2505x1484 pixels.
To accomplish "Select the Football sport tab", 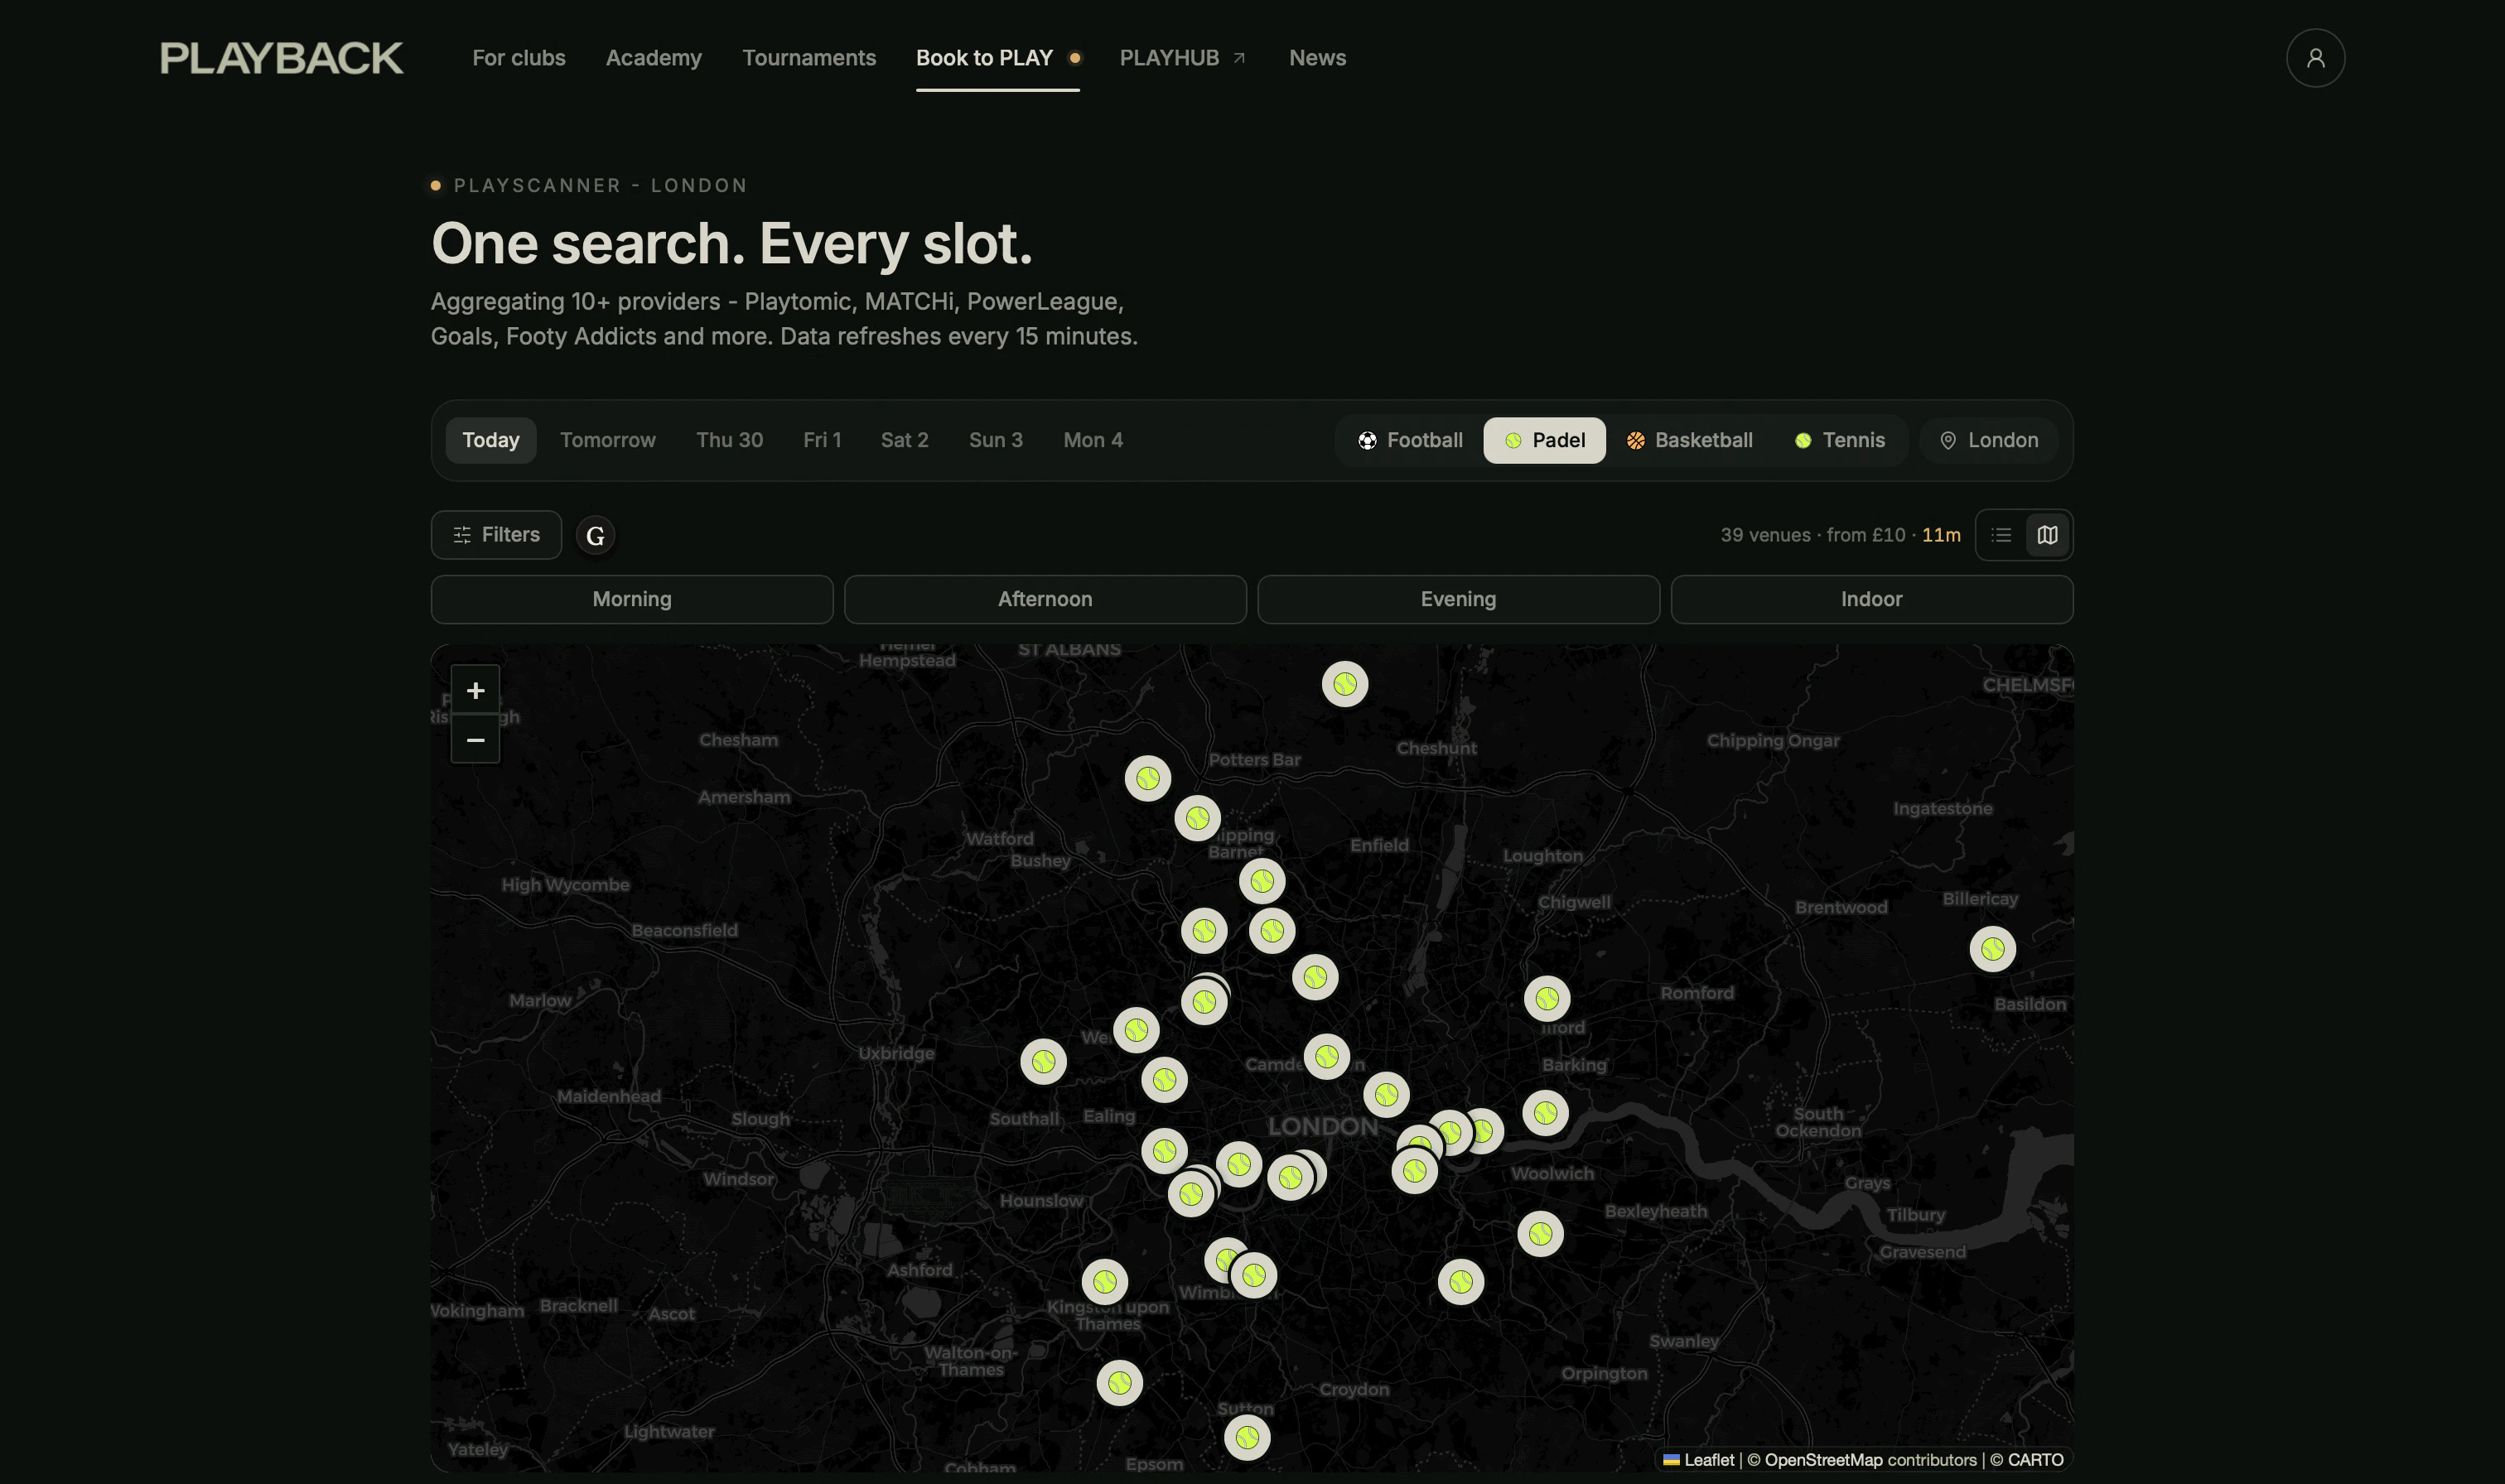I will click(x=1409, y=440).
